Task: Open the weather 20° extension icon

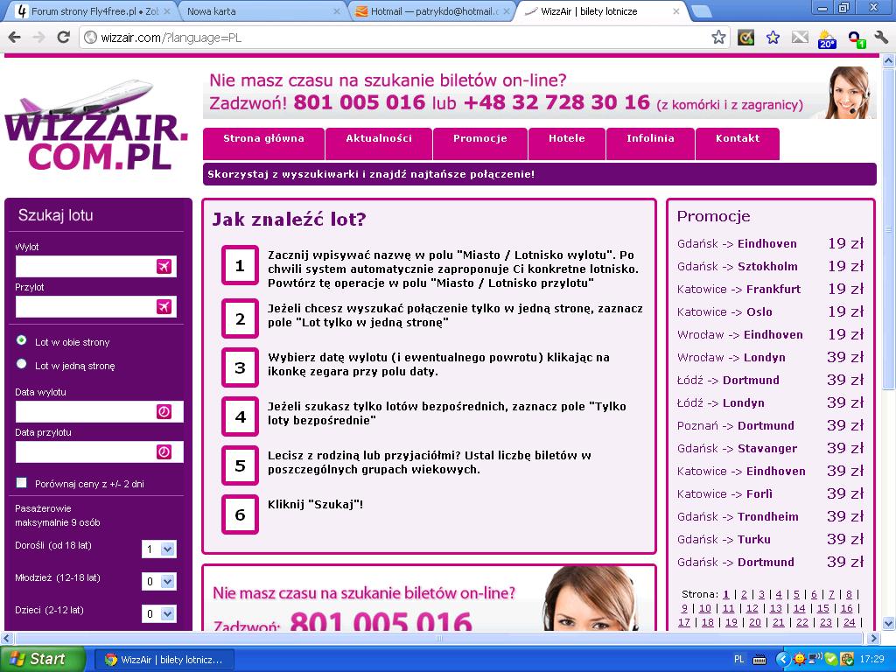Action: point(827,38)
